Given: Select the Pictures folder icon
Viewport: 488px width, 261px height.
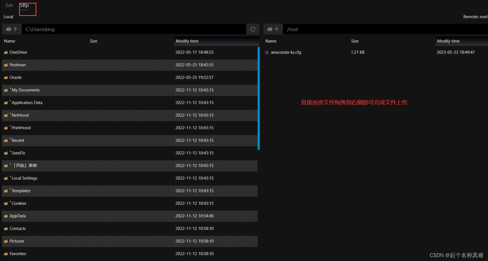Looking at the screenshot, I should click(x=6, y=241).
